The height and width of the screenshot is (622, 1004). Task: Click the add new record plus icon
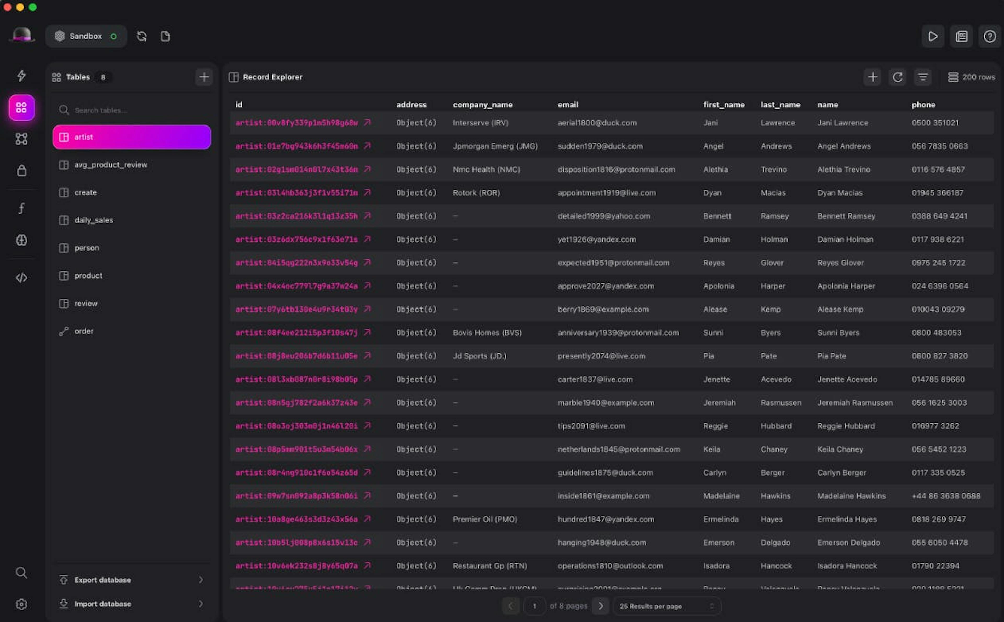coord(872,77)
